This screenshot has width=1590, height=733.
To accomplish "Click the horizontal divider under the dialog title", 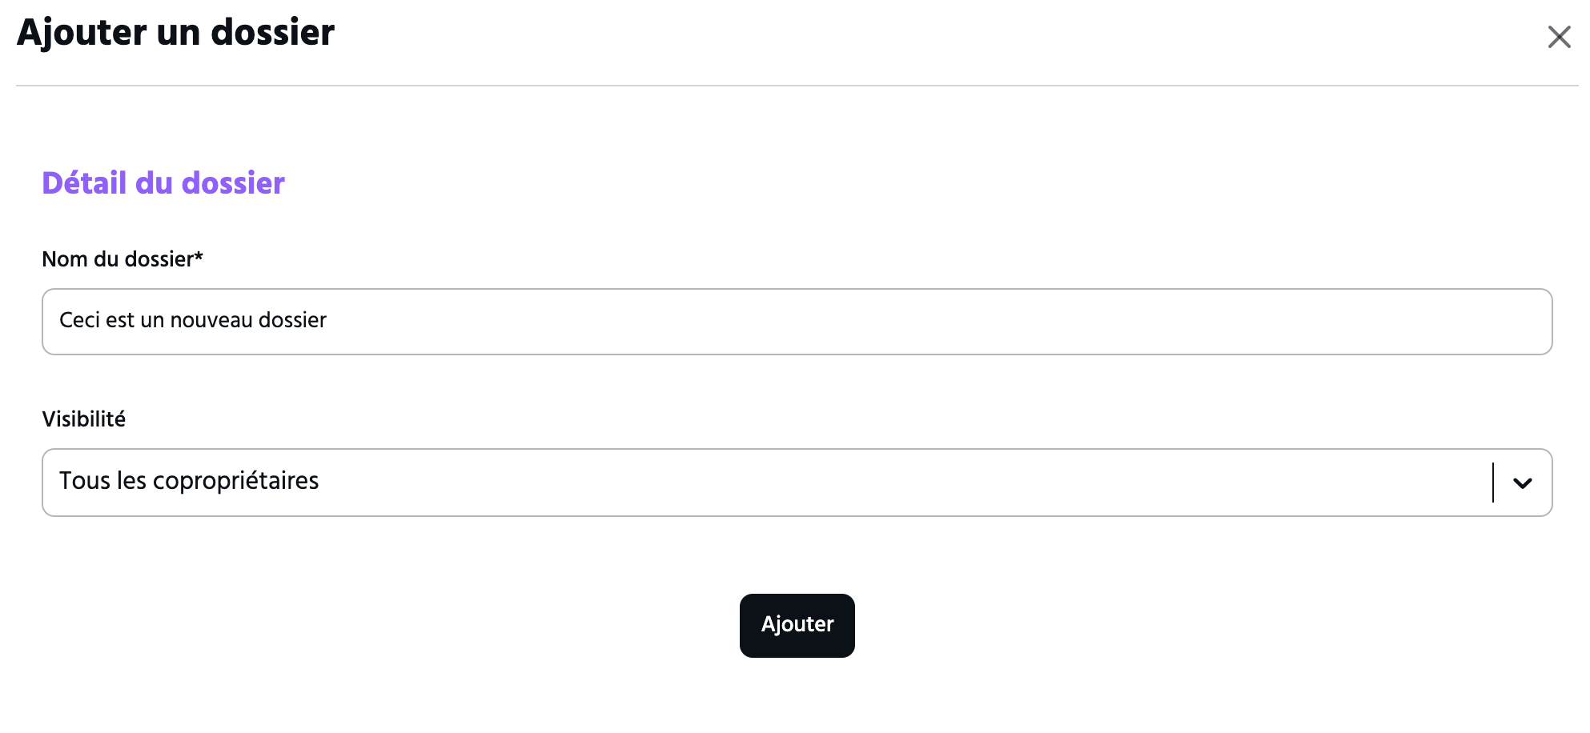I will point(797,86).
